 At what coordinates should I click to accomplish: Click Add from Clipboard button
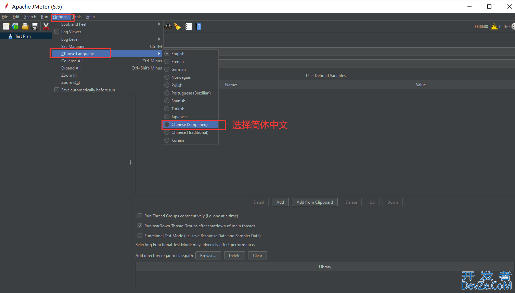click(x=315, y=202)
